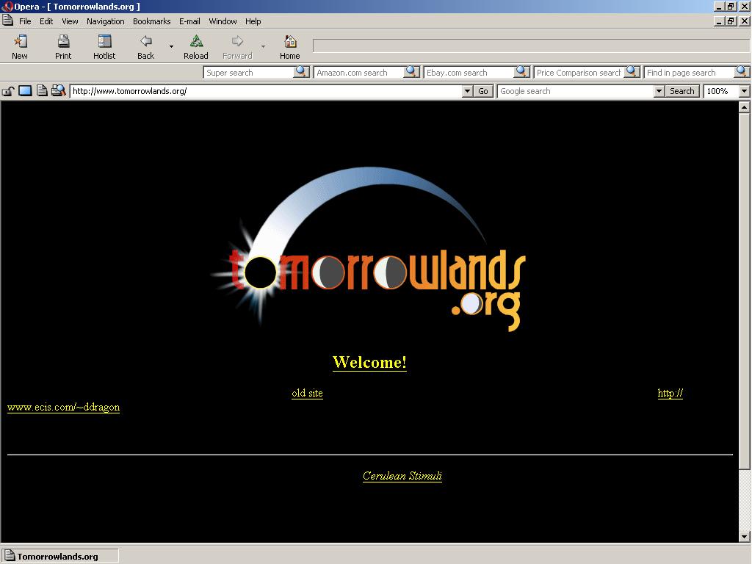Click the Print toolbar icon

tap(63, 46)
